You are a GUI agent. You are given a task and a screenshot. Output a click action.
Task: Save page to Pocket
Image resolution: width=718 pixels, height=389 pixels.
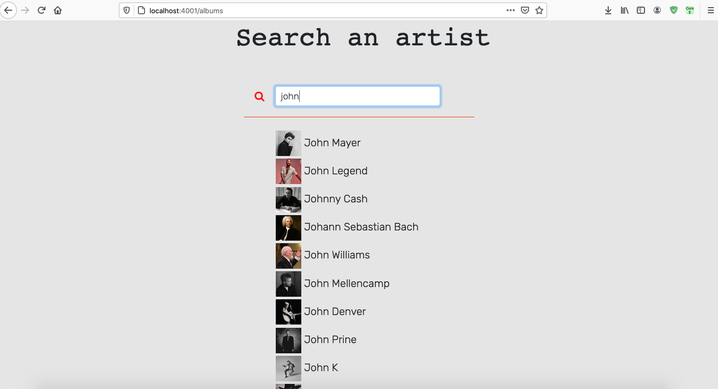point(525,10)
